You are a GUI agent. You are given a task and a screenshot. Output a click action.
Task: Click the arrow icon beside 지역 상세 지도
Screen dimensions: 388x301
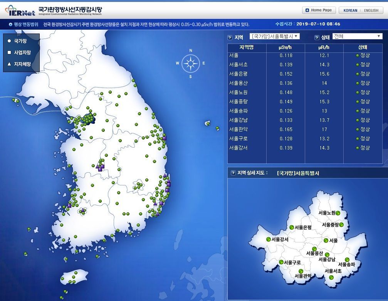pyautogui.click(x=233, y=173)
